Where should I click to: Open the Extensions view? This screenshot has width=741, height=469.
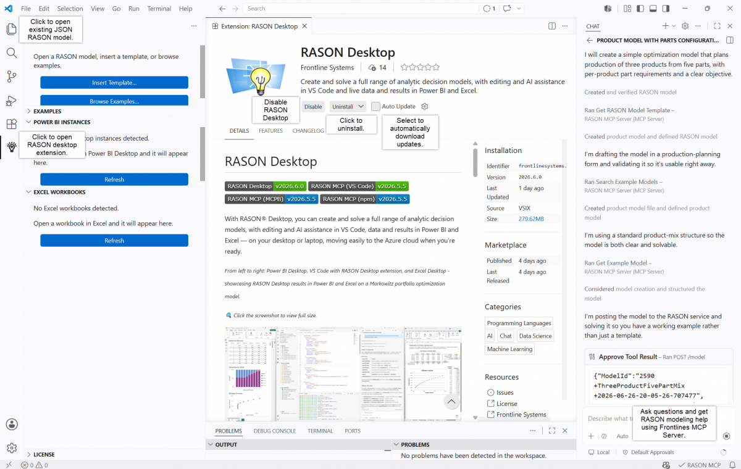pos(12,124)
